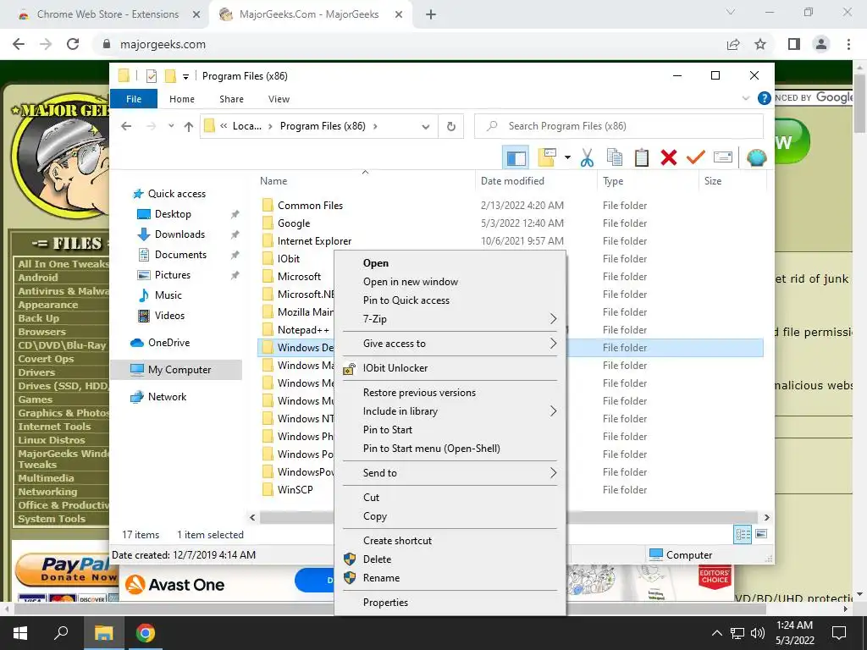Choose IObit Unlocker in context menu
Image resolution: width=867 pixels, height=650 pixels.
tap(395, 368)
